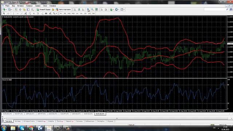Open the chart profiles menu icon
The width and height of the screenshot is (233, 131).
[9, 9]
